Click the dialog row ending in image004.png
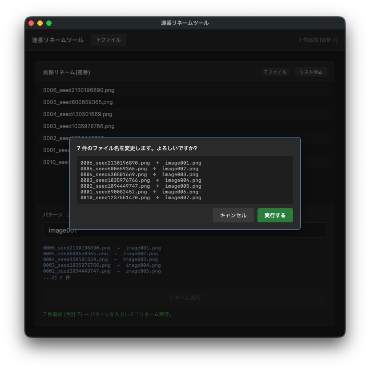Image resolution: width=370 pixels, height=370 pixels. (141, 180)
